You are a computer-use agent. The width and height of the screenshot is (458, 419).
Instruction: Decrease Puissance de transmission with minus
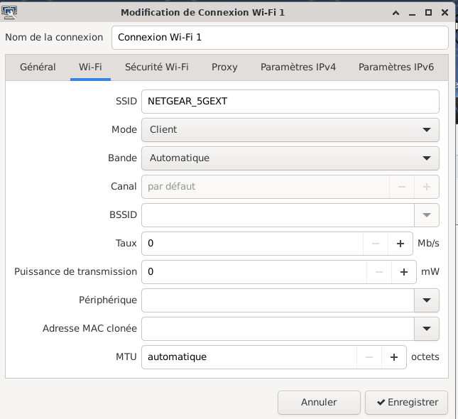[379, 272]
